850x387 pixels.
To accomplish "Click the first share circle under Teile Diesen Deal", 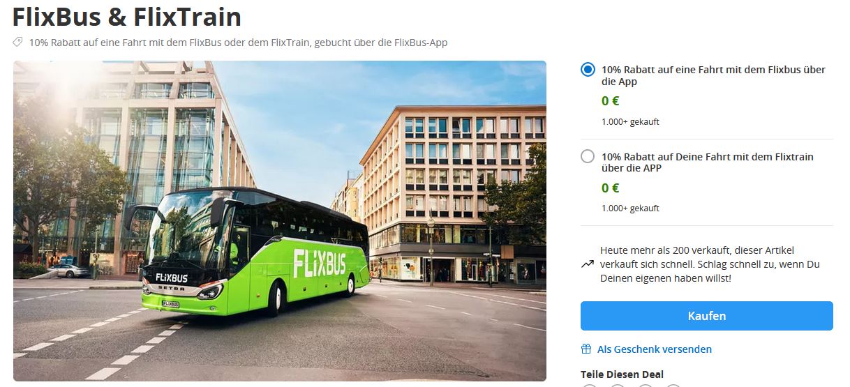I will tap(590, 385).
